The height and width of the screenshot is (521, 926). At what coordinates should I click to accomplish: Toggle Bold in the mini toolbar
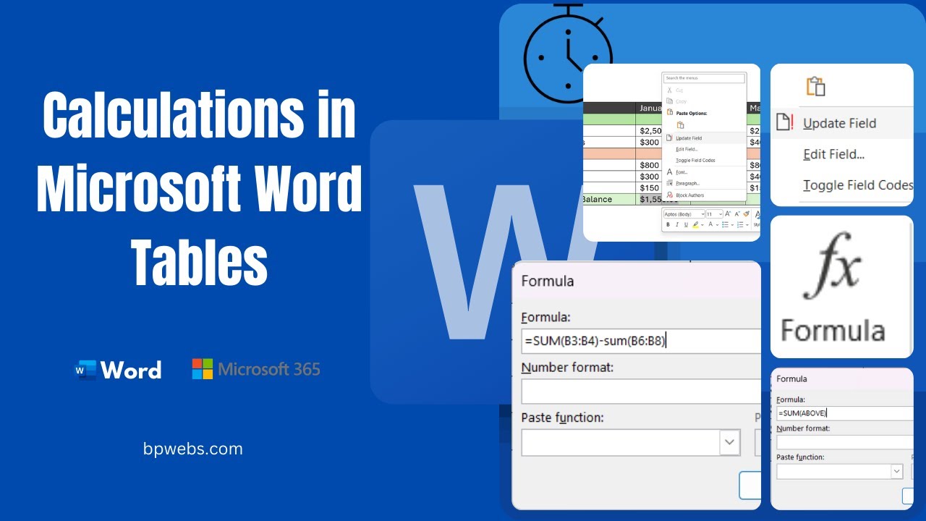[668, 225]
